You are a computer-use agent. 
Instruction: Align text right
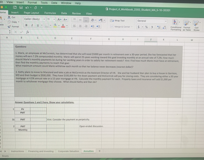tap(86, 26)
